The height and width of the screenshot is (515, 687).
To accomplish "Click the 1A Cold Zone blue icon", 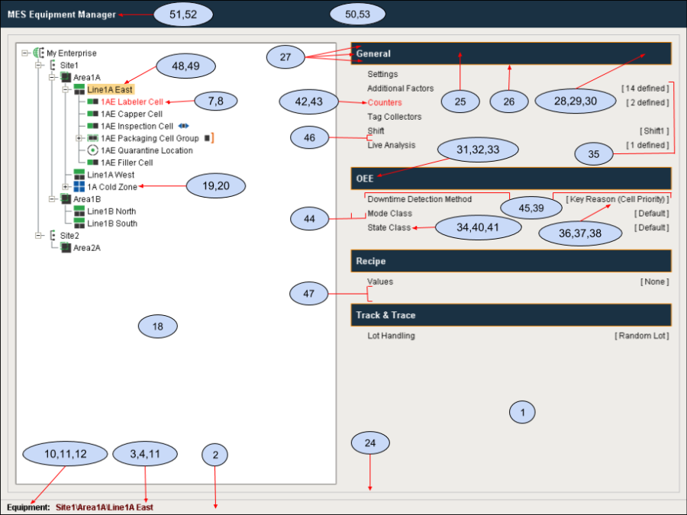I will [x=79, y=187].
